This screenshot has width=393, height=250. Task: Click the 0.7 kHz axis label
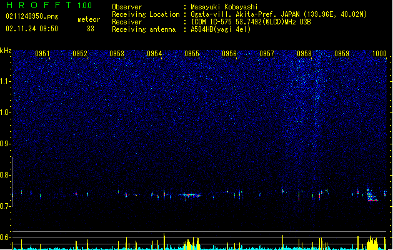point(6,206)
